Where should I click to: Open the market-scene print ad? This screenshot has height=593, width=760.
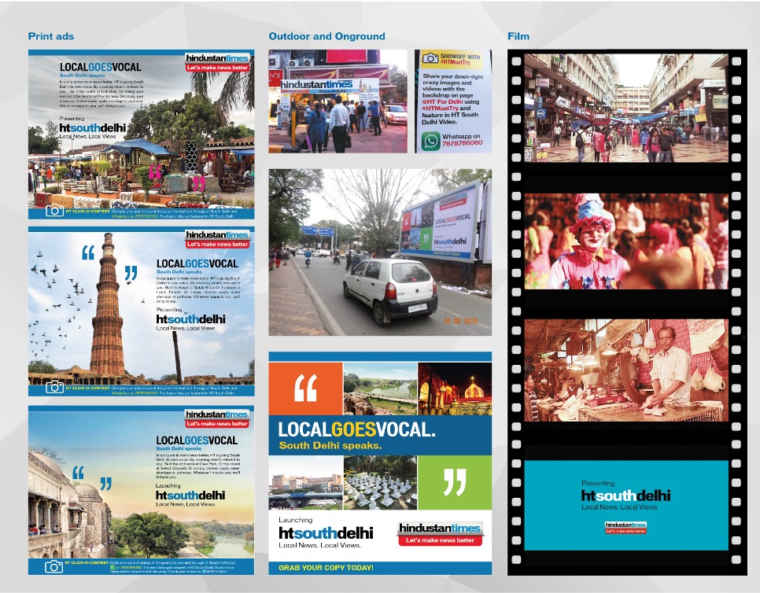point(141,134)
